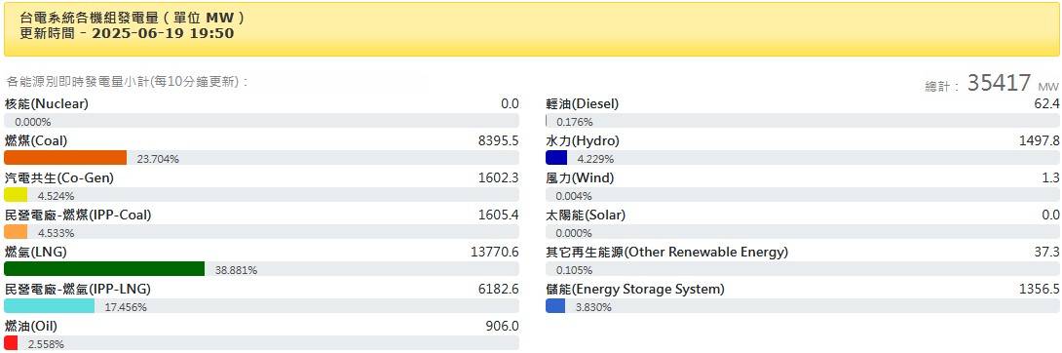
Task: Click the Oil value 906.0
Action: (502, 326)
